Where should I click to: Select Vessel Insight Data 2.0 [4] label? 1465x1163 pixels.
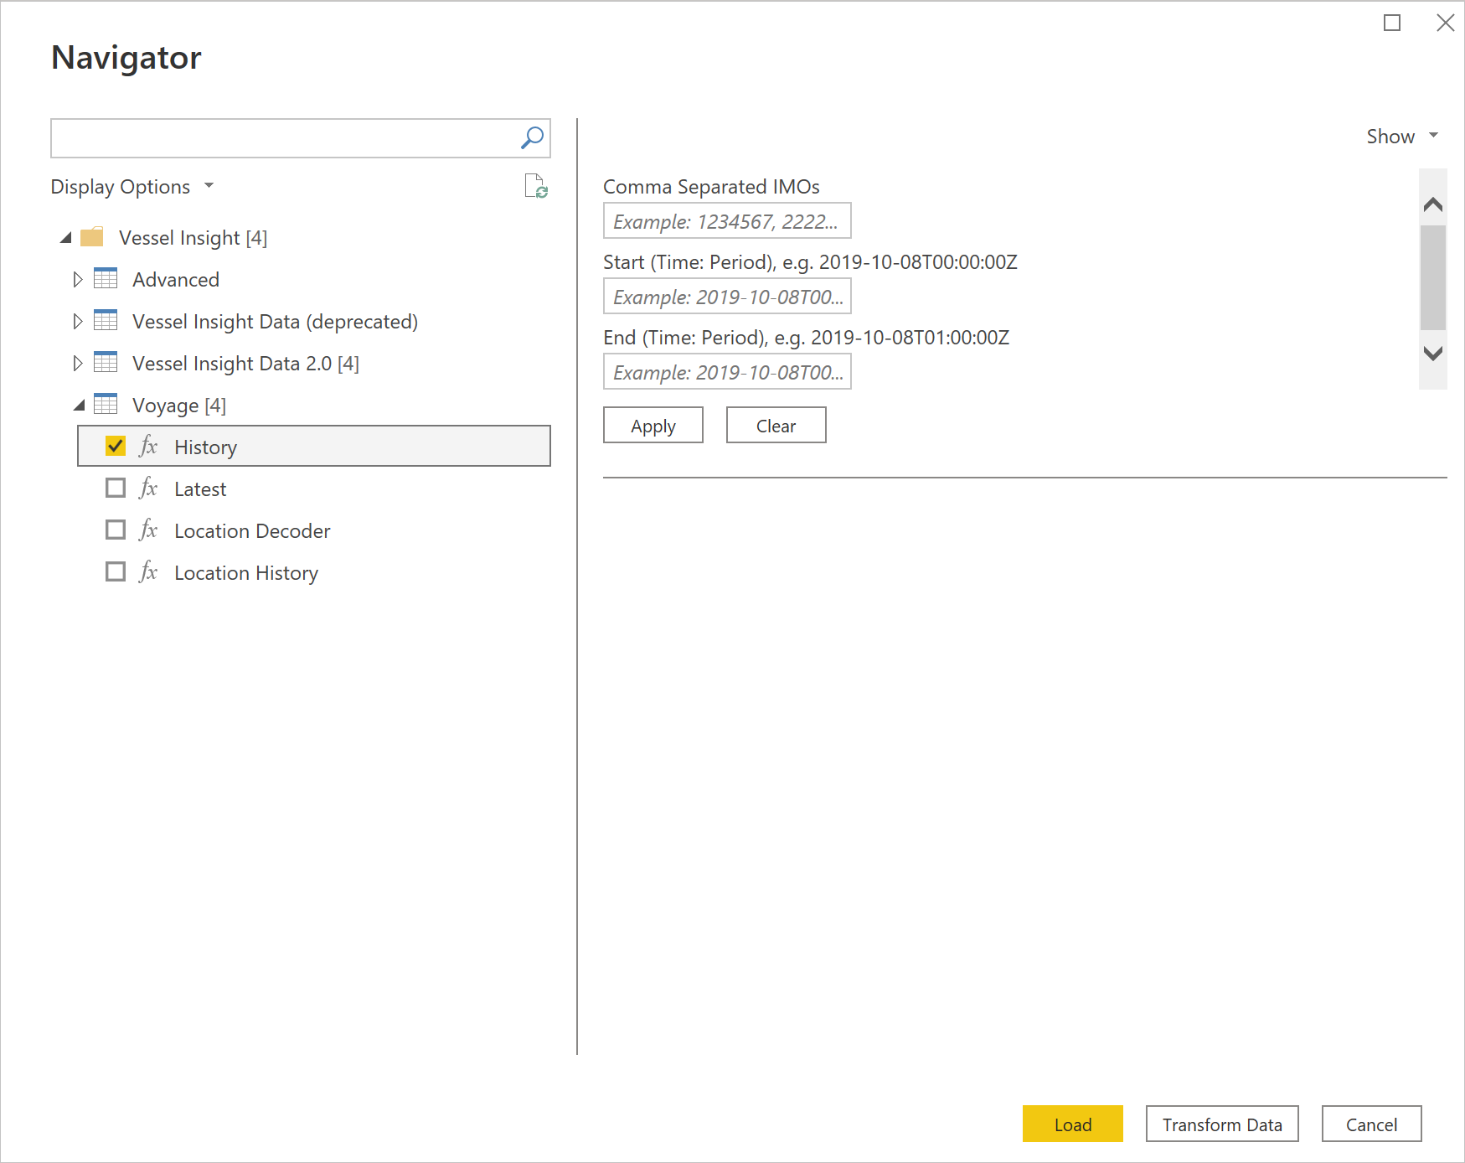pyautogui.click(x=245, y=364)
